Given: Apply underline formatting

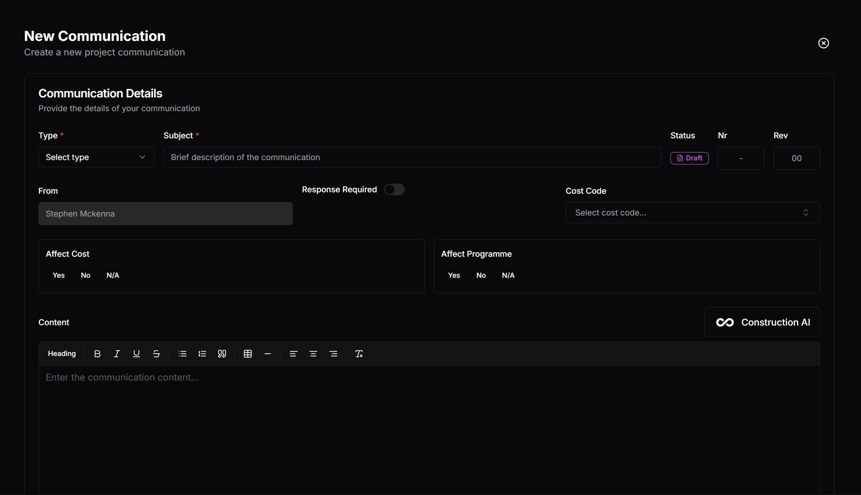Looking at the screenshot, I should 136,354.
